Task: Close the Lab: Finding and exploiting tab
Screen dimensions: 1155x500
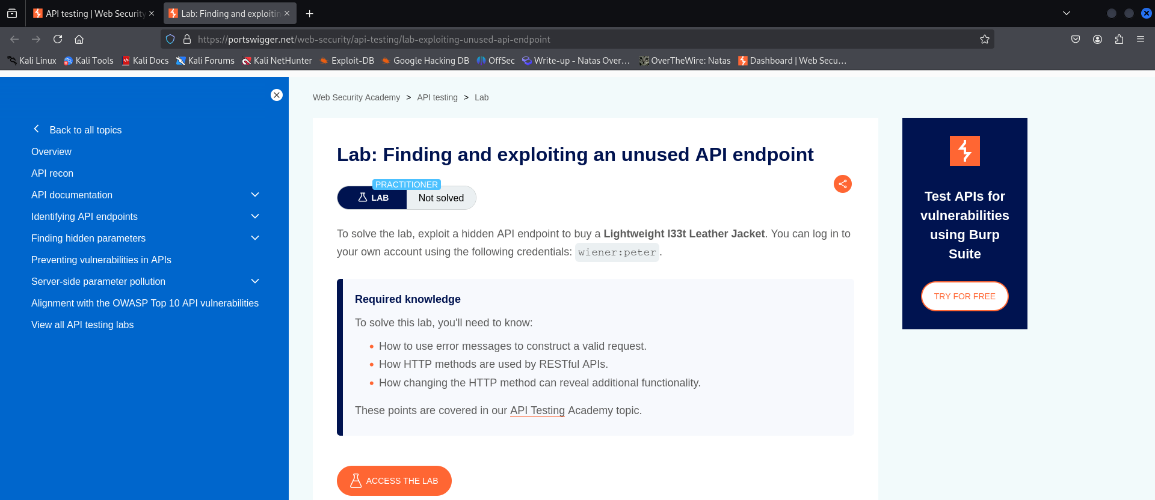Action: point(287,13)
